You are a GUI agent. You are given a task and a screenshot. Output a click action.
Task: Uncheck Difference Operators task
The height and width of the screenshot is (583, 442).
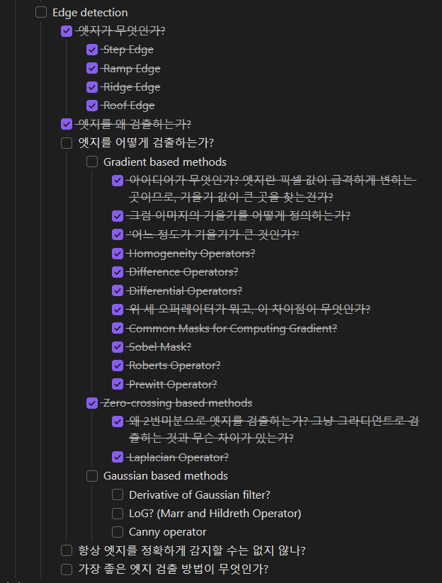118,272
